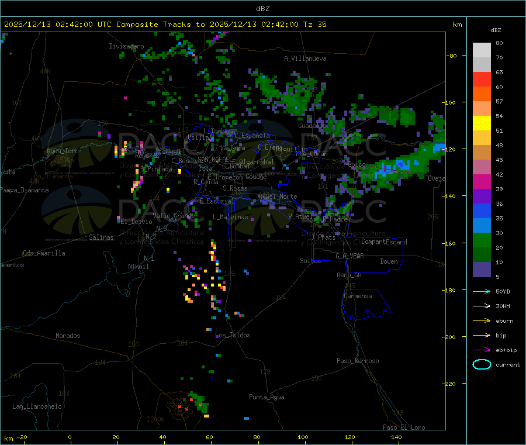Click the A_Villanueva map label
526x445 pixels.
(x=305, y=58)
